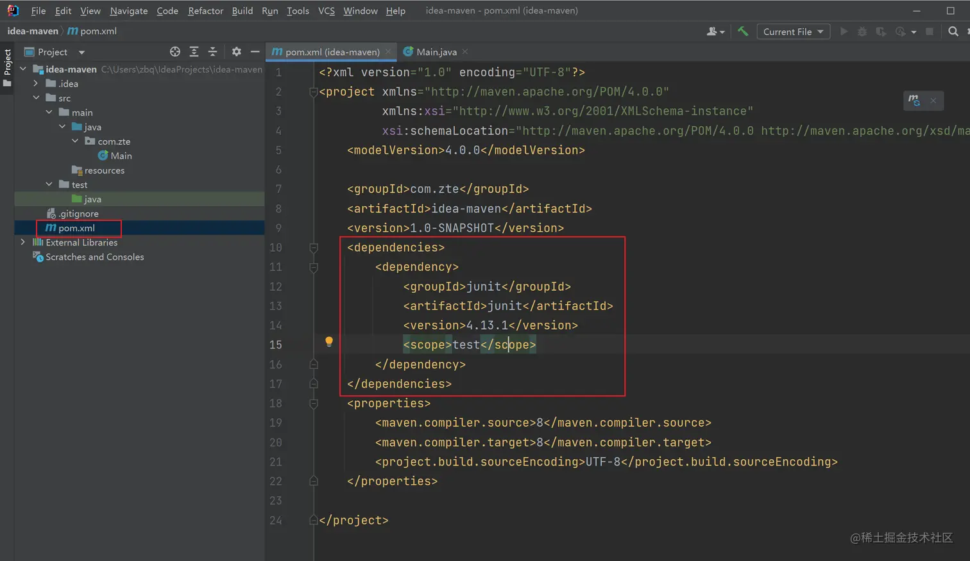Click the junit artifactId line of code
The height and width of the screenshot is (561, 970).
click(508, 306)
